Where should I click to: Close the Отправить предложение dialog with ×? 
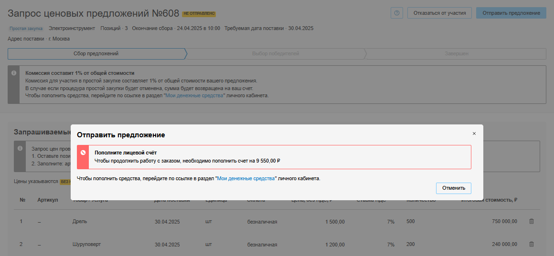[474, 133]
